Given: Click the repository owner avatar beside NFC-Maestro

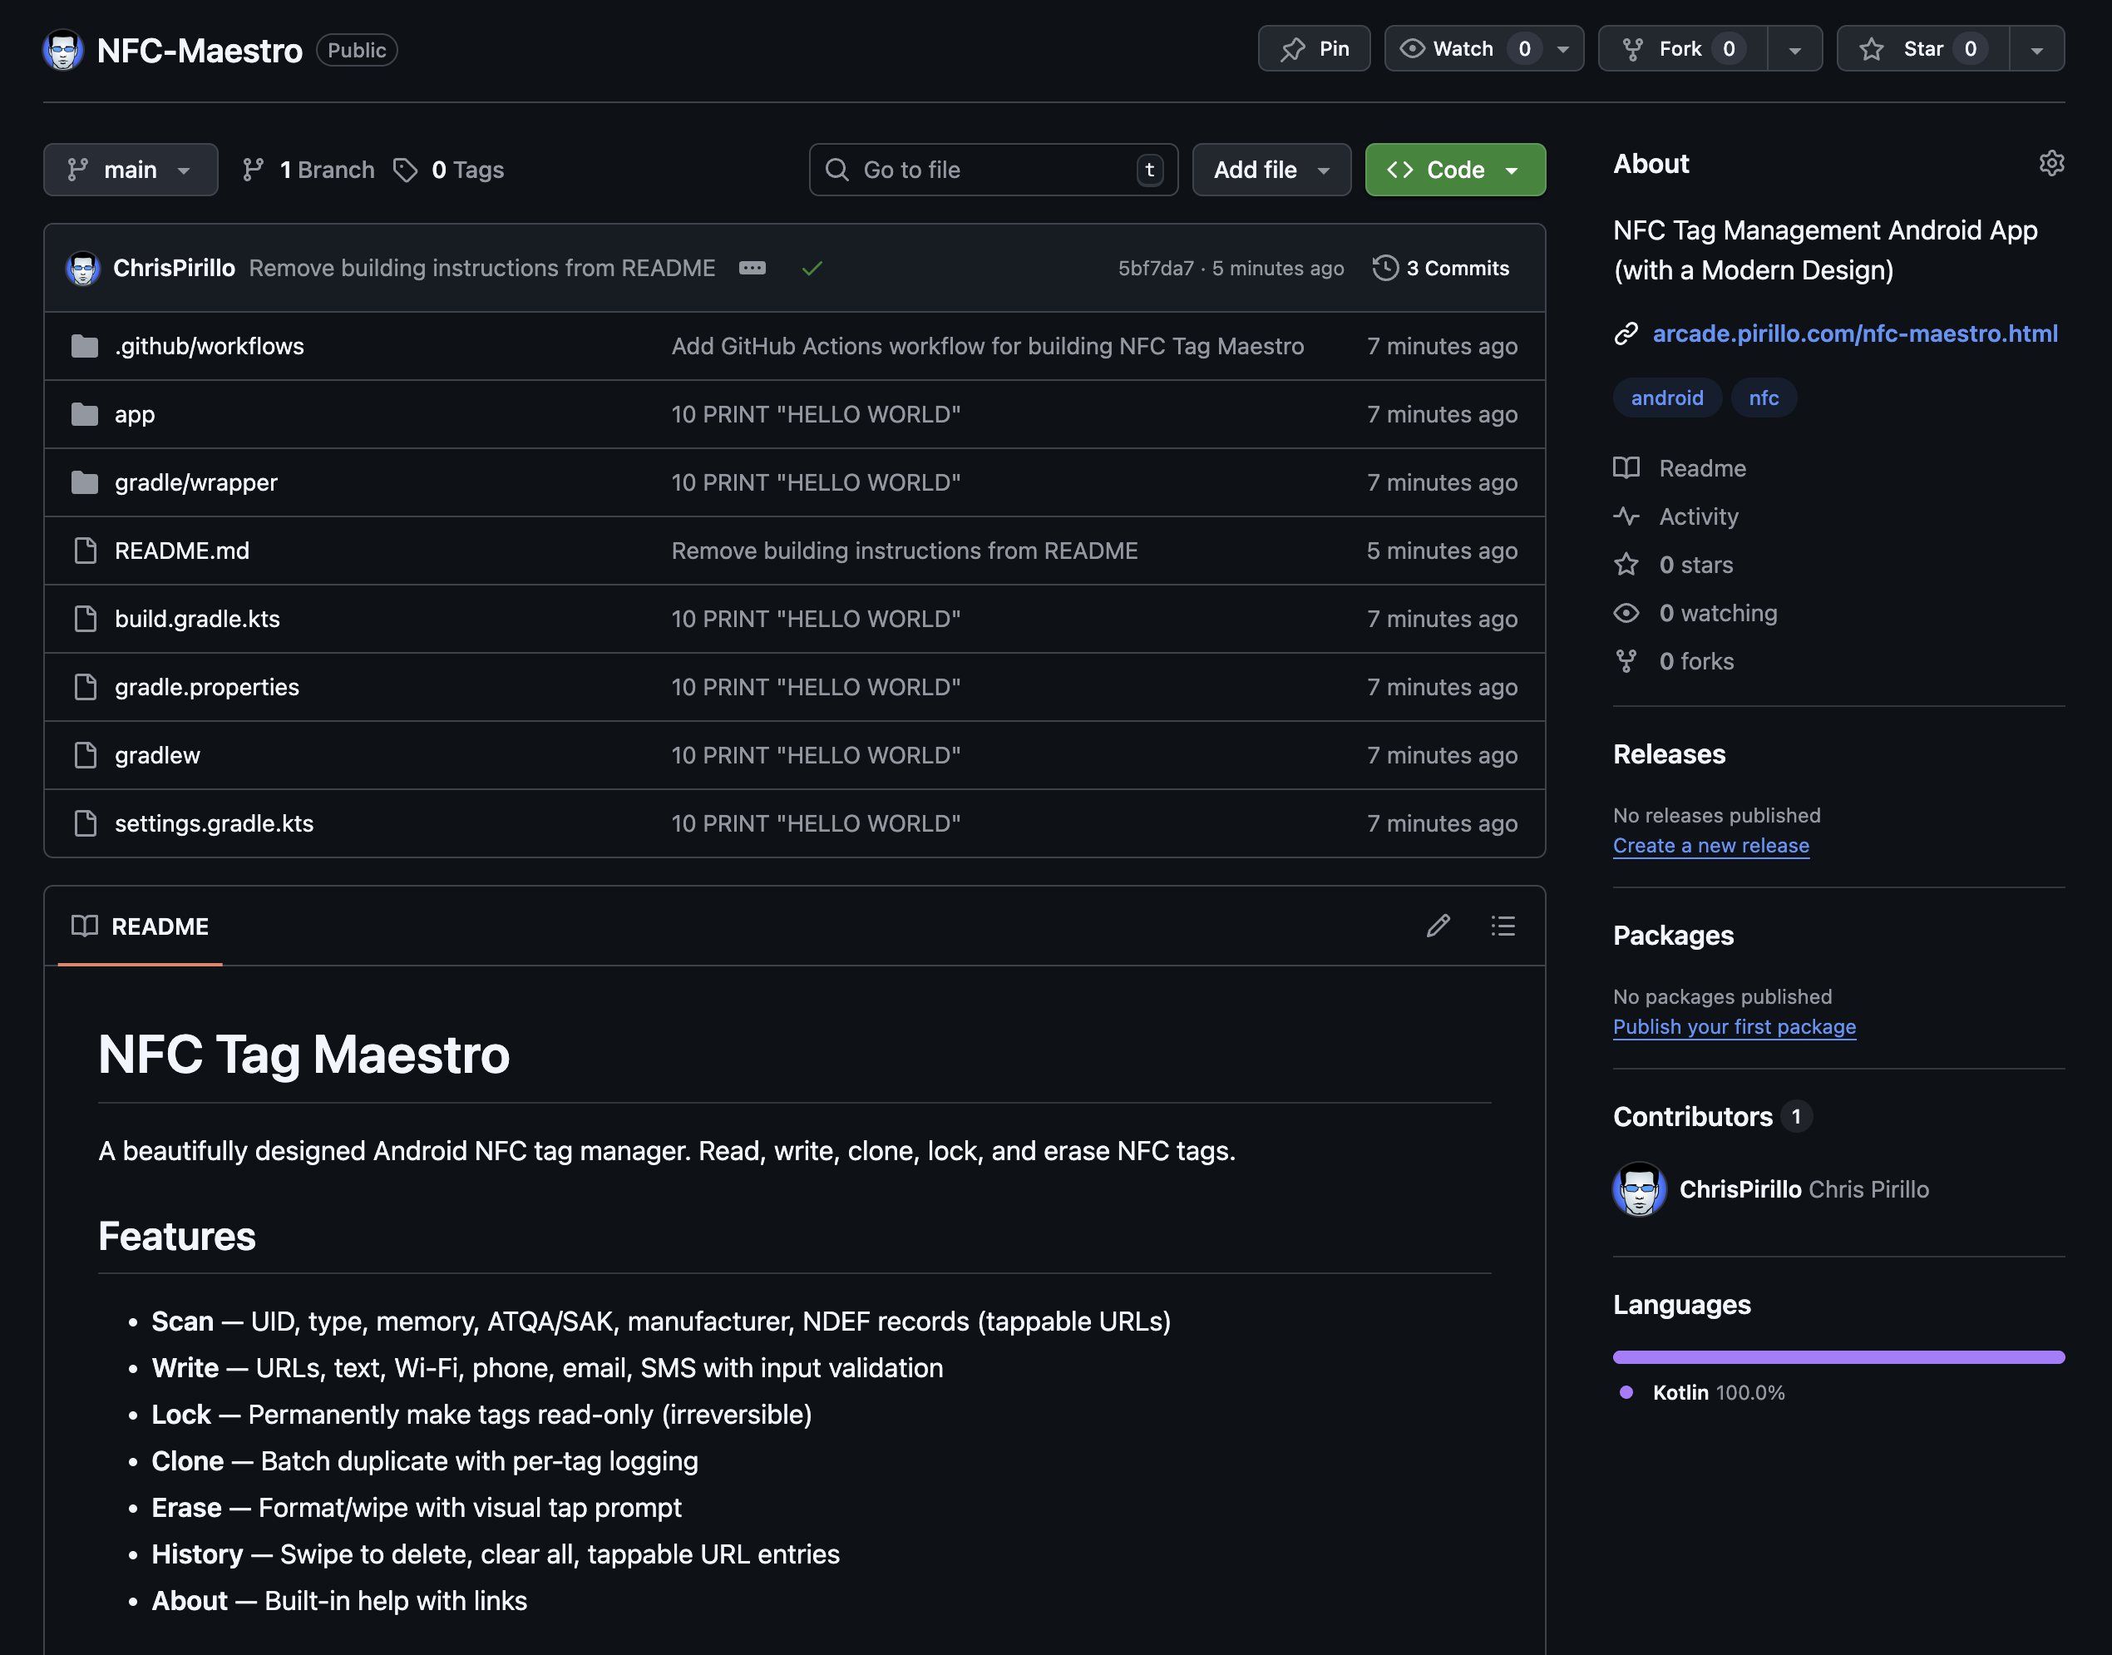Looking at the screenshot, I should click(x=63, y=49).
